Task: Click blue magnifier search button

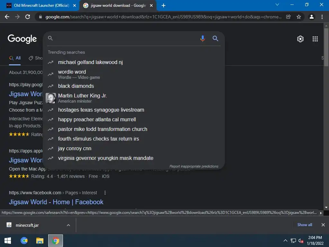Action: 215,39
